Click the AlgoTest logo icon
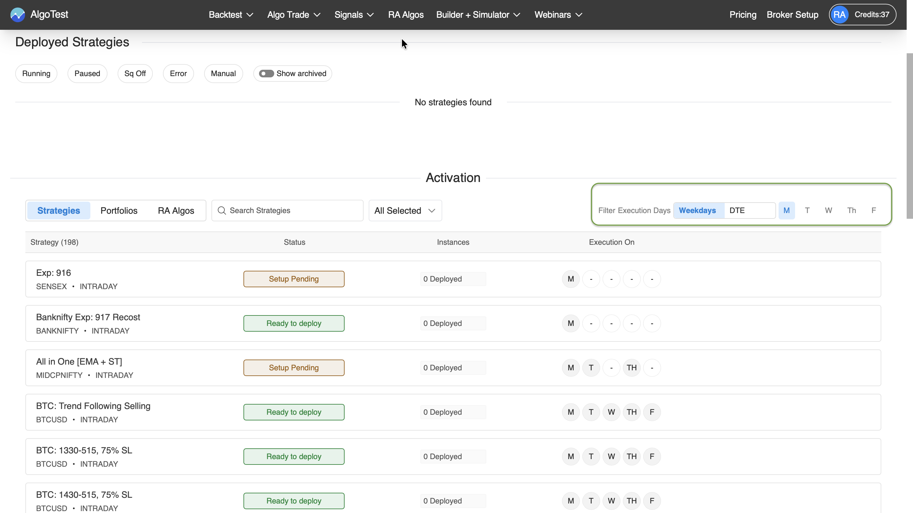 pos(17,15)
